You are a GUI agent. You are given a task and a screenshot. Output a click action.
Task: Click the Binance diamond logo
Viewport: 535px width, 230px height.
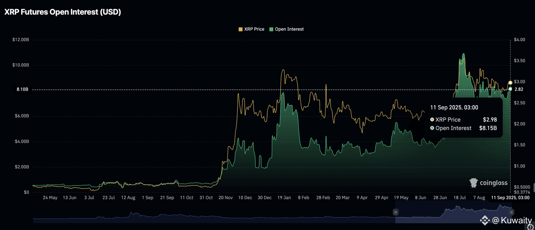[485, 221]
